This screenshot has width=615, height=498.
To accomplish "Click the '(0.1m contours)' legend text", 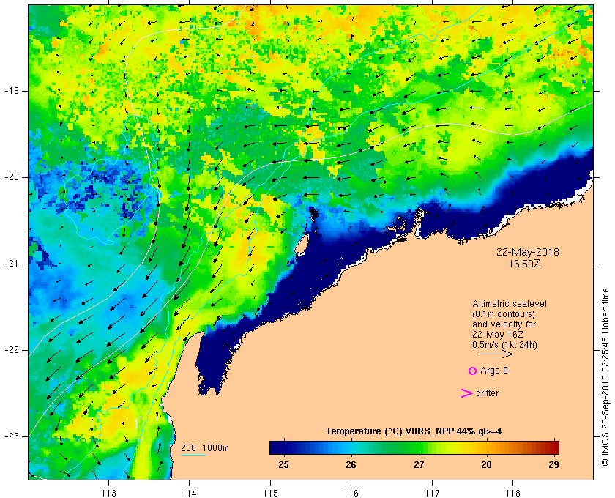I will [504, 314].
